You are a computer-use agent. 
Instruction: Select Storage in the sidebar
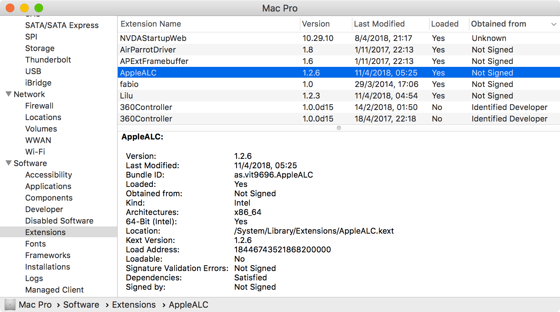(x=40, y=48)
